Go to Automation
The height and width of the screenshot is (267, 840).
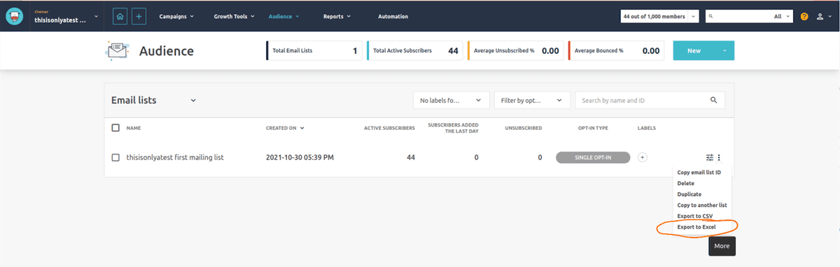pyautogui.click(x=393, y=16)
